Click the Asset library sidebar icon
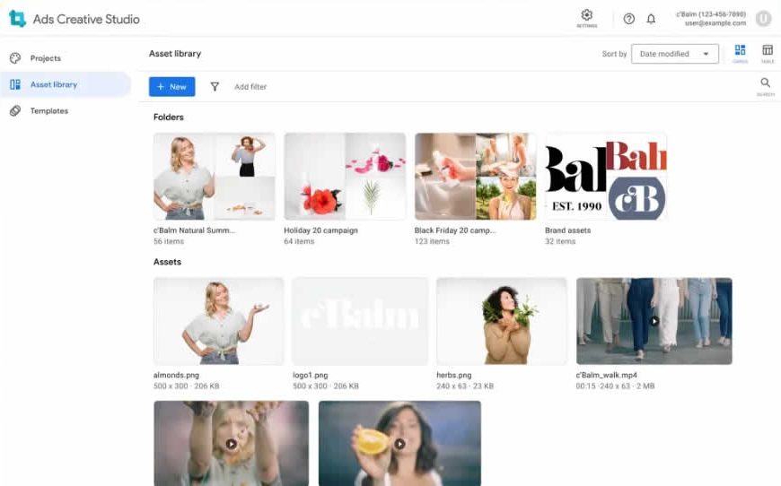 (15, 84)
